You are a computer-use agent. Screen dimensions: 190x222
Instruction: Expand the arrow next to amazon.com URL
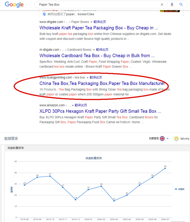72,105
